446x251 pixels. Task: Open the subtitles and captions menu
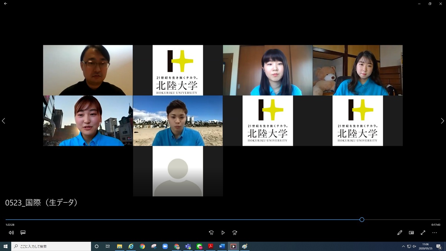[x=23, y=233]
